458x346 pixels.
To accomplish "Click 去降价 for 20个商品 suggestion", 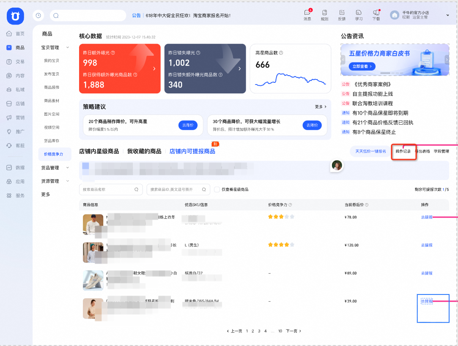I will coord(188,125).
